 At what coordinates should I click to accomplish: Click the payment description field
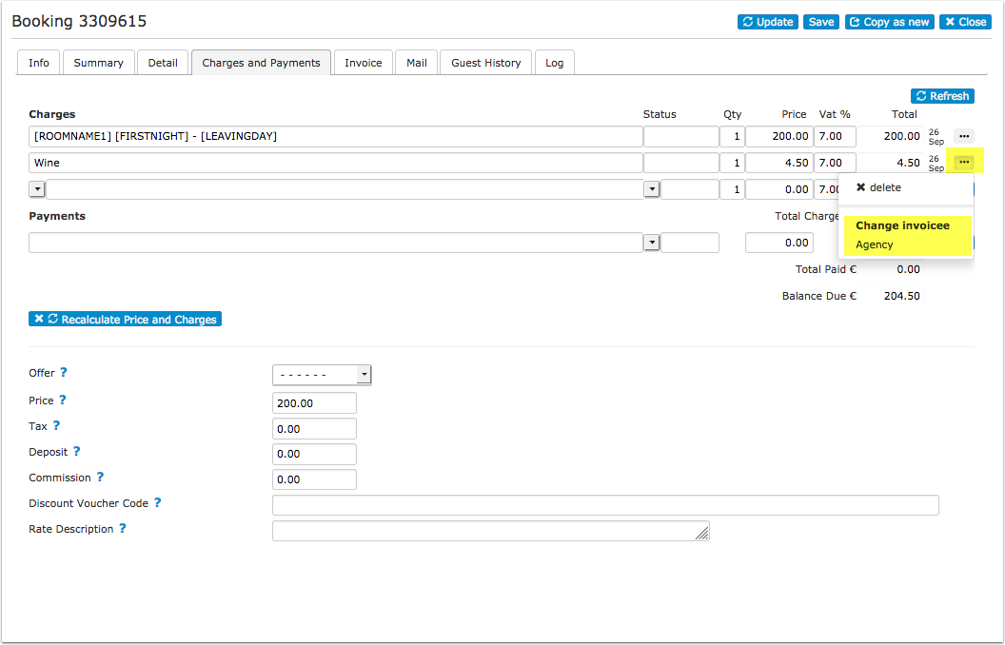336,243
